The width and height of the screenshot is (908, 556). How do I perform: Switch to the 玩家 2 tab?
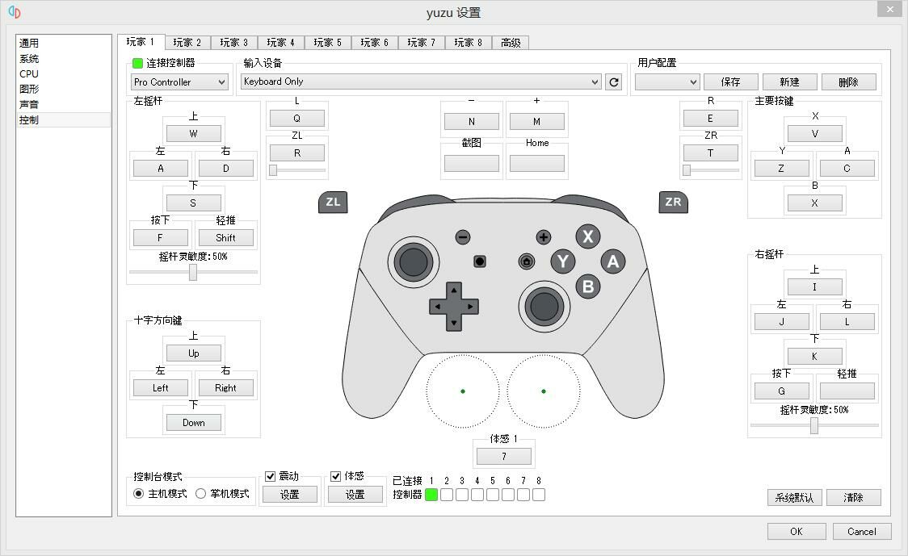click(x=187, y=43)
